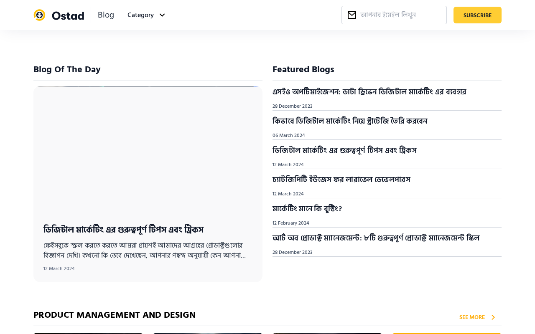535x334 pixels.
Task: Click the Subscribe button
Action: tap(477, 15)
